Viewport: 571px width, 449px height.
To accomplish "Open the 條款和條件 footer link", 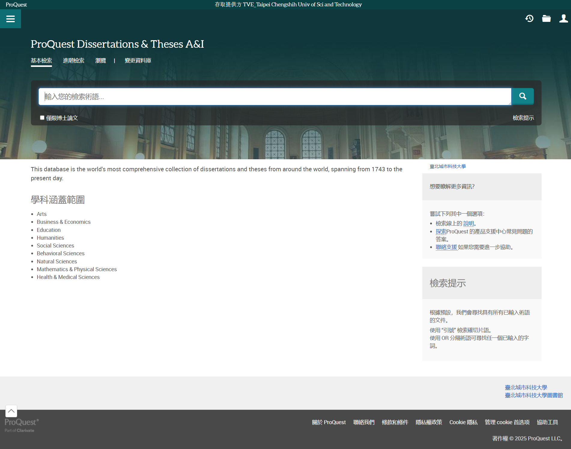I will 395,422.
